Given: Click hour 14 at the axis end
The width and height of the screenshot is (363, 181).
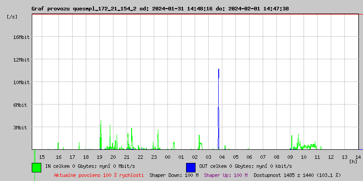Looking at the screenshot, I should (358, 157).
